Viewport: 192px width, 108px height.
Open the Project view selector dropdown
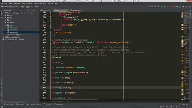(8, 10)
